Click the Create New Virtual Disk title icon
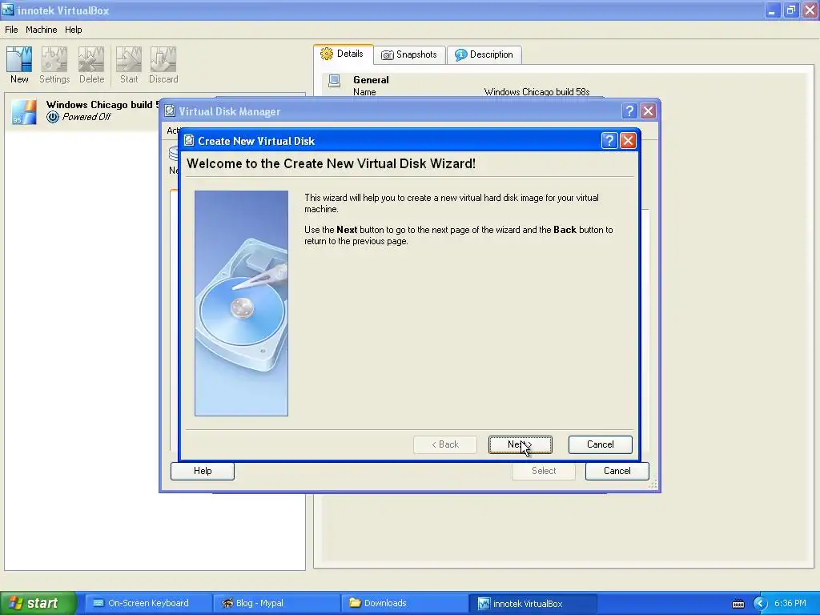820x615 pixels. pos(189,141)
